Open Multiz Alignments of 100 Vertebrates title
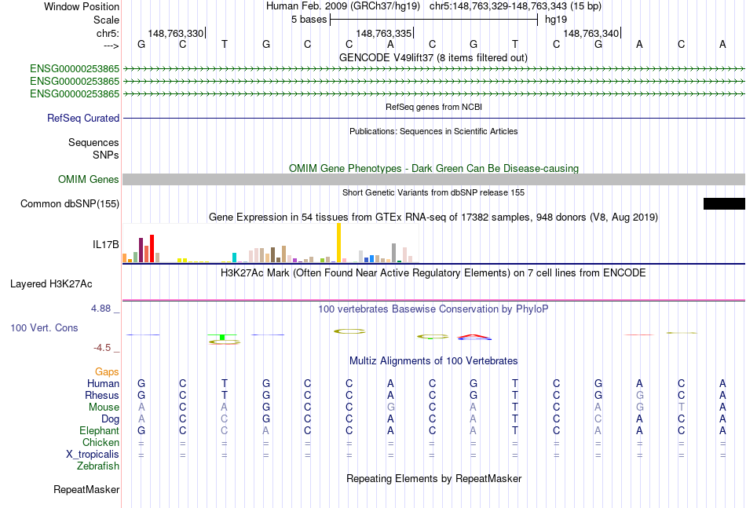Screen dimensions: 746x508 433,361
